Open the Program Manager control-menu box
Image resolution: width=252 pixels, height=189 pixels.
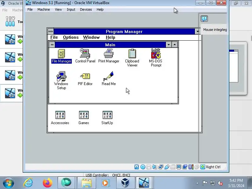pyautogui.click(x=51, y=31)
